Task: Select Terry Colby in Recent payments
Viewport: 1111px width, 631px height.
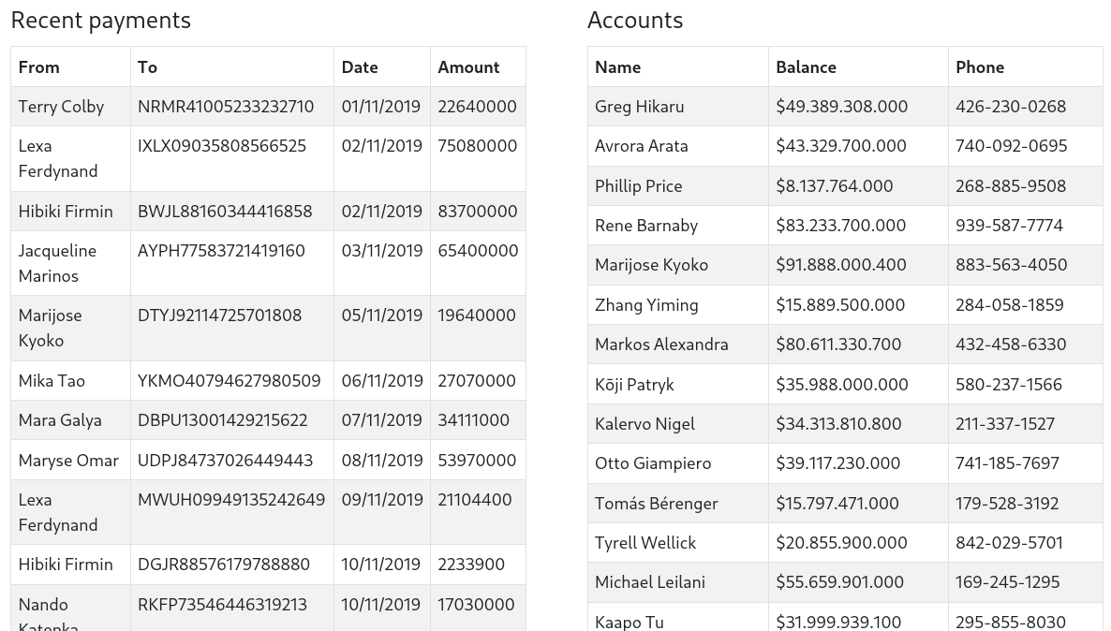Action: (x=61, y=107)
